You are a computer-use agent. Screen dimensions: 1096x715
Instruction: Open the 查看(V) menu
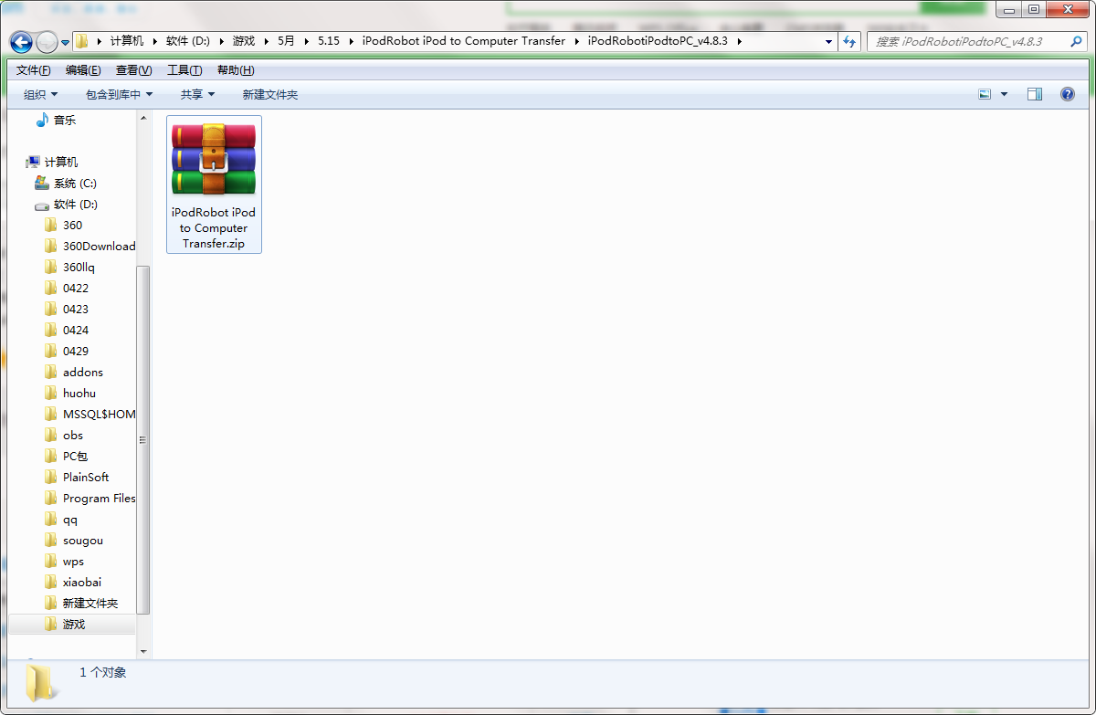pyautogui.click(x=134, y=70)
